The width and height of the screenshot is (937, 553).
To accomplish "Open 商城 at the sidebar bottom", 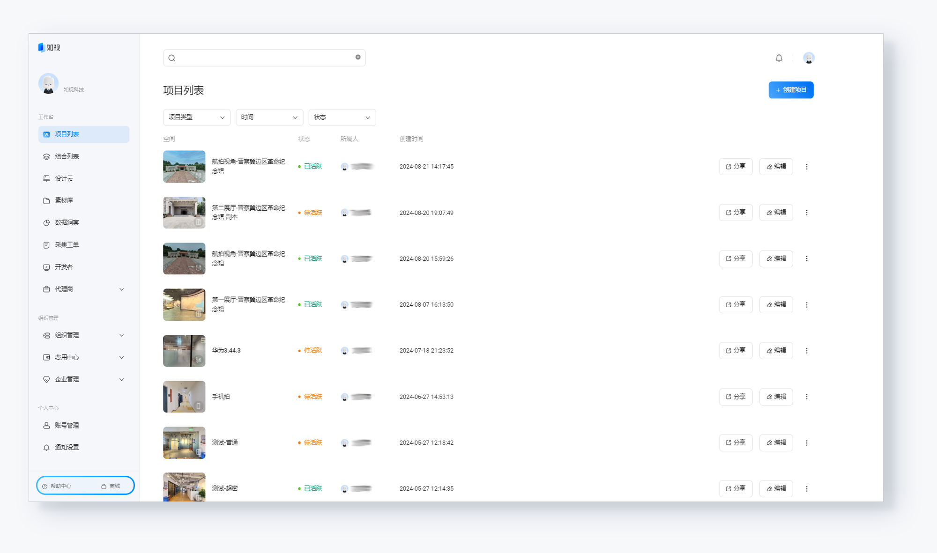I will click(111, 486).
